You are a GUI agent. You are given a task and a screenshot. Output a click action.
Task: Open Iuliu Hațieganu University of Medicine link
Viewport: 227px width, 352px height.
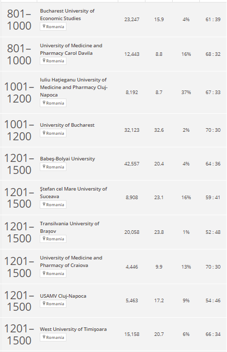tap(73, 87)
